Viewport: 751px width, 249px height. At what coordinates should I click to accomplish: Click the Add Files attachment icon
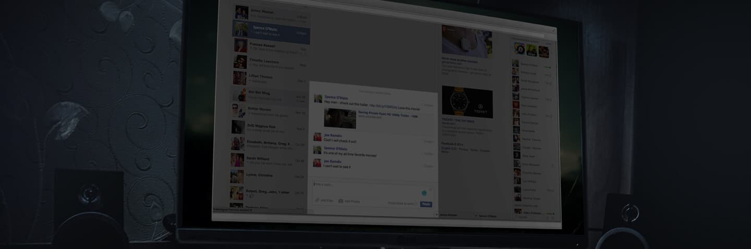pos(317,201)
